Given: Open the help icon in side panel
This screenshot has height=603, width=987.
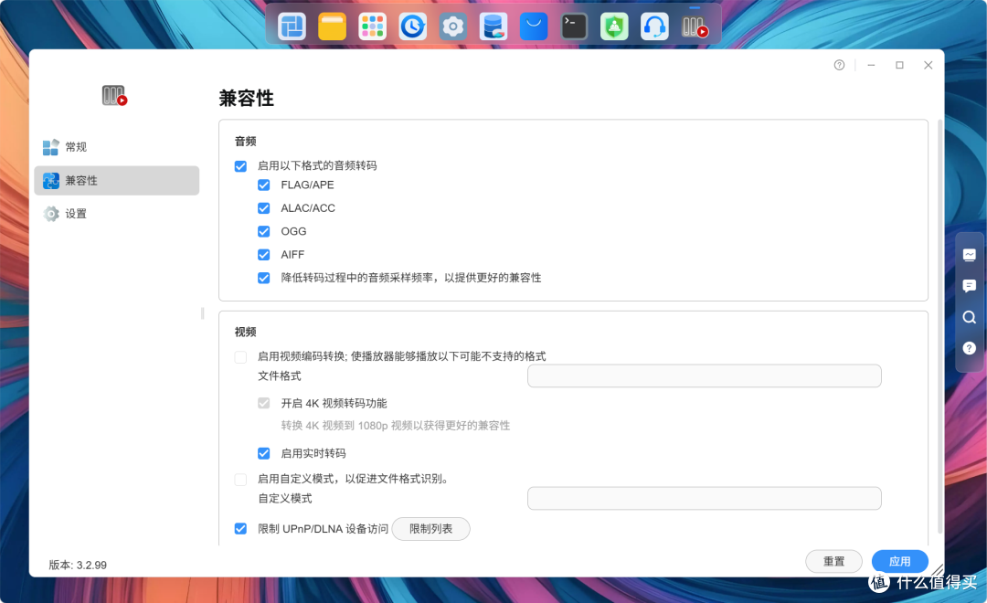Looking at the screenshot, I should click(x=970, y=348).
